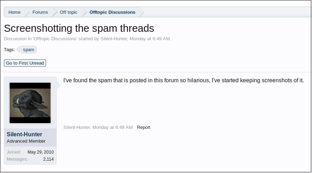Select the bold Offtopic Discussions breadcrumb
This screenshot has height=173, width=312.
pyautogui.click(x=112, y=12)
